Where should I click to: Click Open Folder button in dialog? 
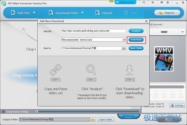[136, 48]
